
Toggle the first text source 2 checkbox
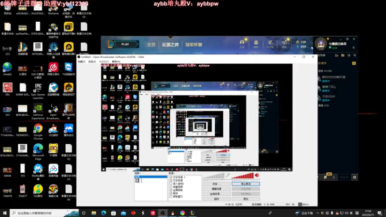point(171,177)
